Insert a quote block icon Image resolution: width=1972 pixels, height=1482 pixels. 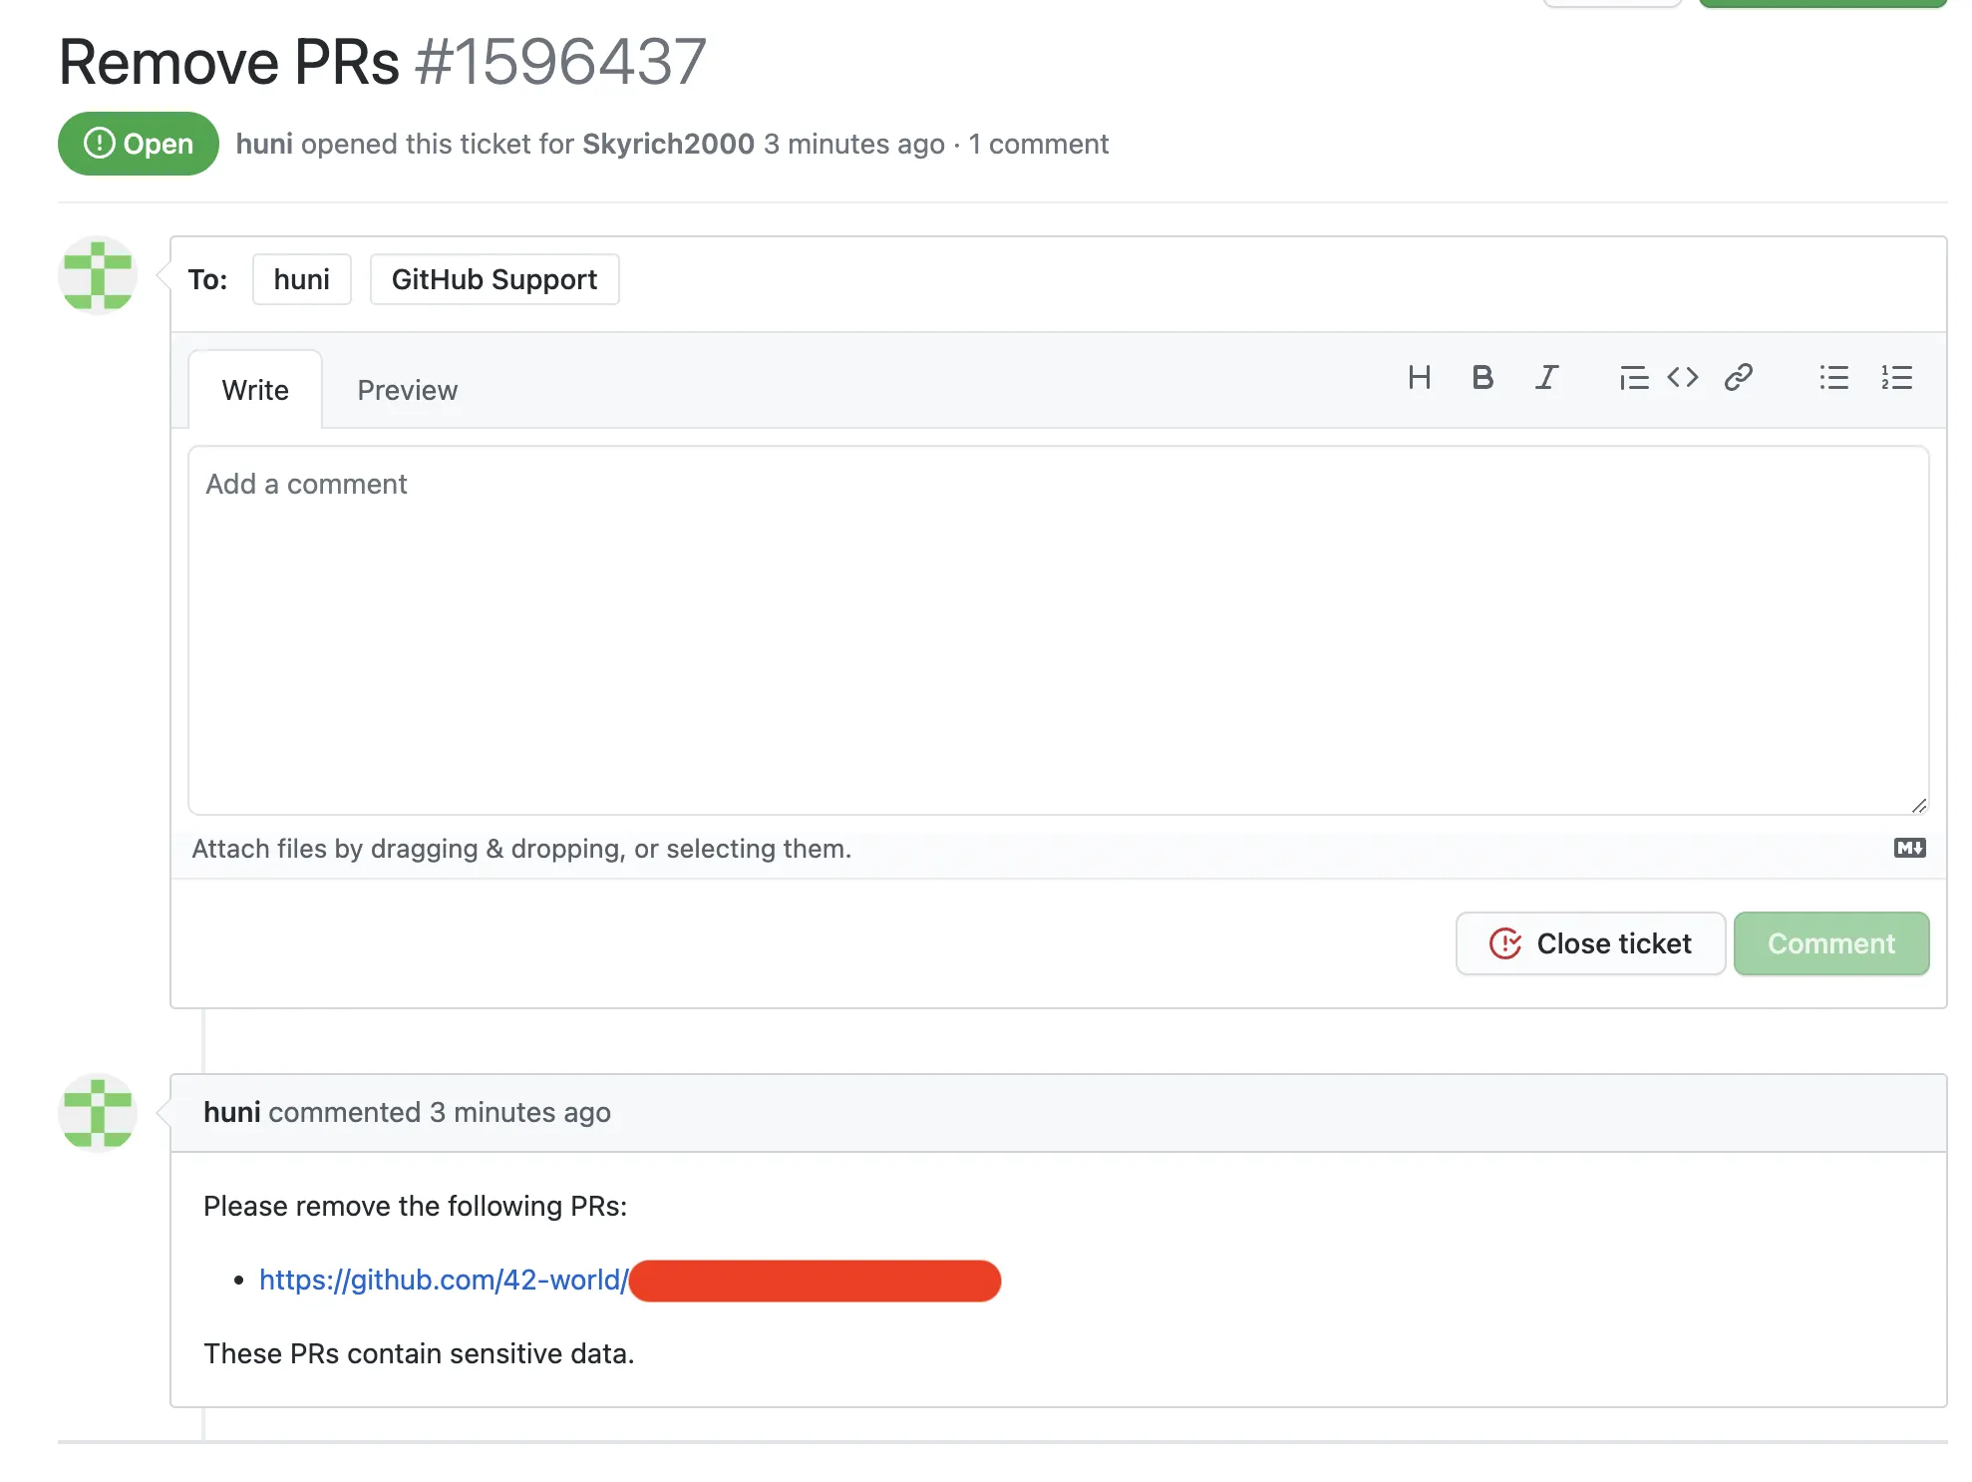[x=1633, y=378]
